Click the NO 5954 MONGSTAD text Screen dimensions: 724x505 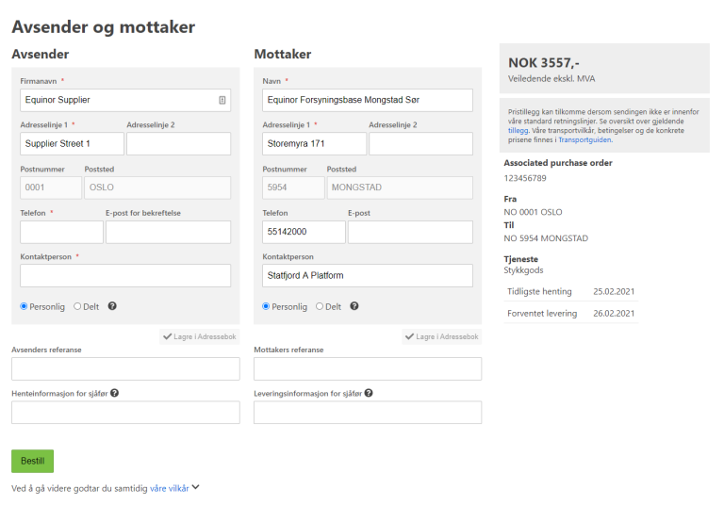546,238
